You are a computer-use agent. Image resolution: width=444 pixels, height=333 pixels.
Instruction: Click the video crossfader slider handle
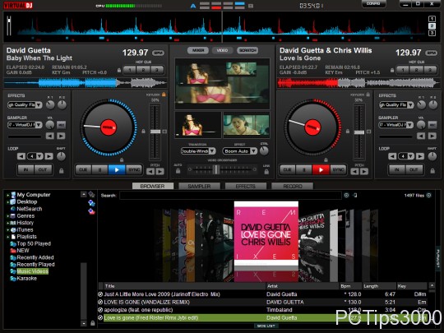point(216,169)
